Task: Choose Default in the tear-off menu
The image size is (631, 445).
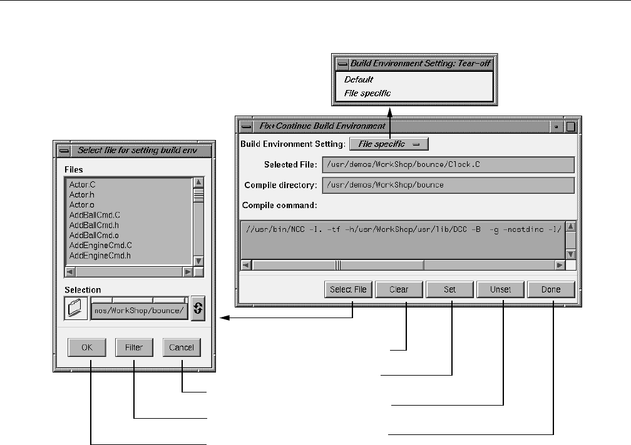Action: pos(359,79)
